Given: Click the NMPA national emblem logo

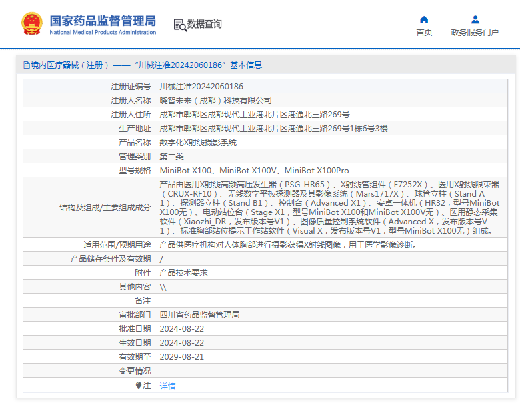Looking at the screenshot, I should coord(31,24).
